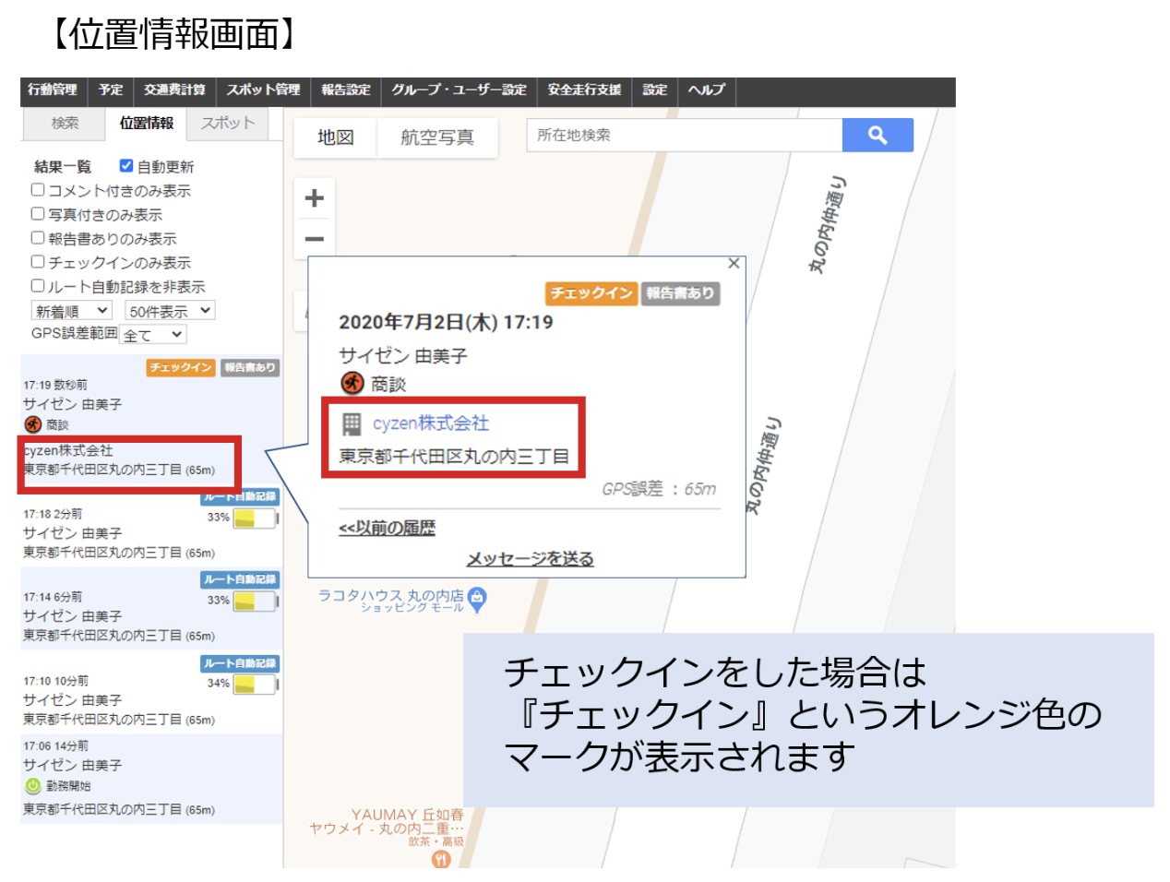Switch to 検索 tab

(x=65, y=124)
